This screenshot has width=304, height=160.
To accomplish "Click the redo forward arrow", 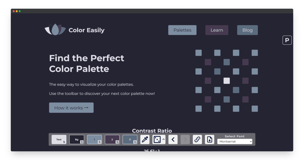I will click(185, 139).
